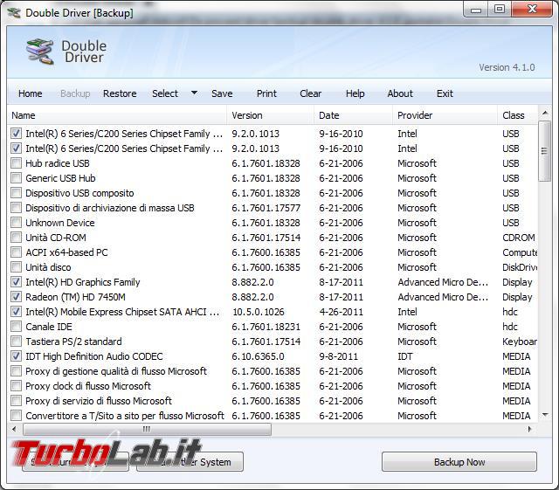559x490 pixels.
Task: Click the Scan Other System button
Action: click(190, 462)
